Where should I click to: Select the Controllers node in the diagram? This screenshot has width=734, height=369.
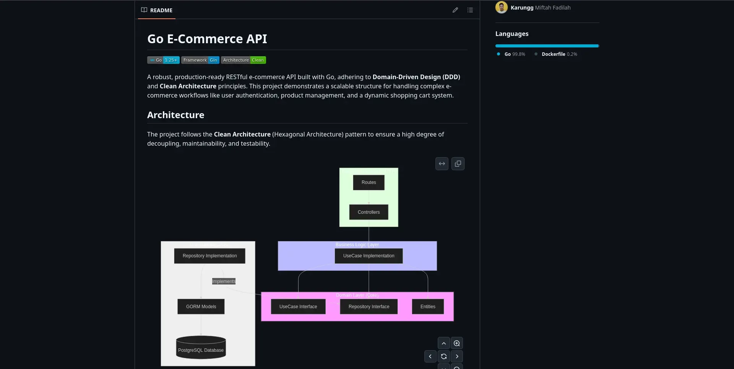click(369, 212)
